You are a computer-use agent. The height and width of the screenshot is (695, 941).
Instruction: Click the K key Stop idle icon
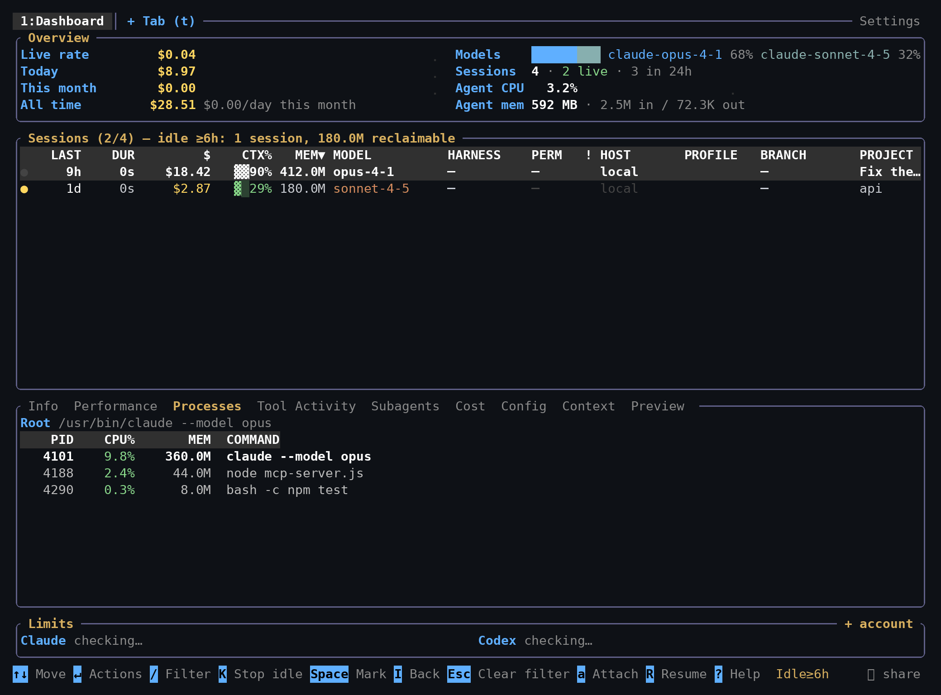(x=223, y=674)
